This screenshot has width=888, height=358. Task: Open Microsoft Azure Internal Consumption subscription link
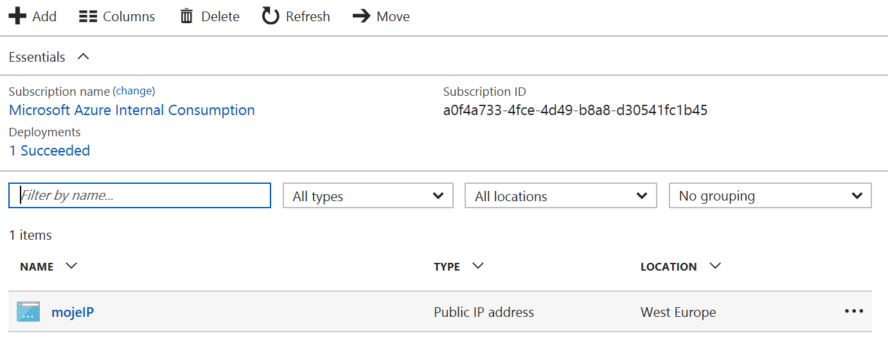pyautogui.click(x=132, y=110)
